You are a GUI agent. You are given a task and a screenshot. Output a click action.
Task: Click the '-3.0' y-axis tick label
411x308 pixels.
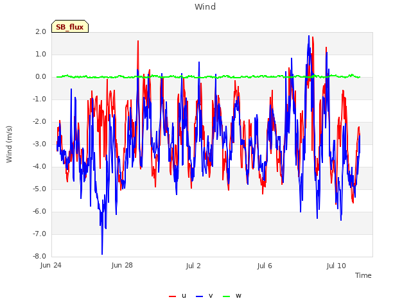pos(39,144)
